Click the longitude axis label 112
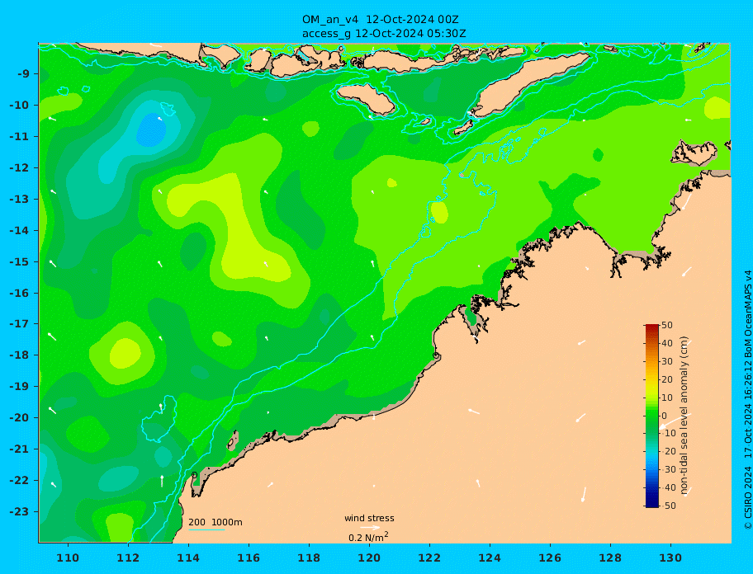 pyautogui.click(x=128, y=558)
